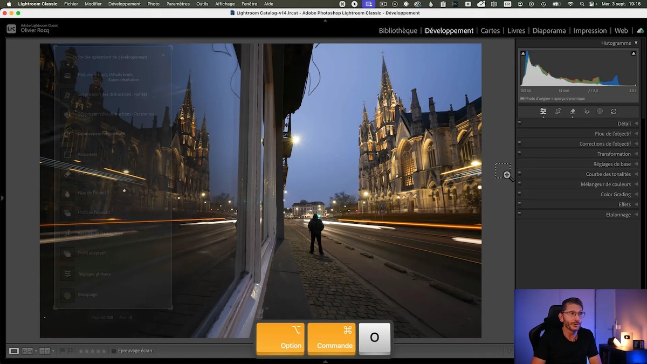Switch to the Livres module
The image size is (647, 364).
(516, 31)
